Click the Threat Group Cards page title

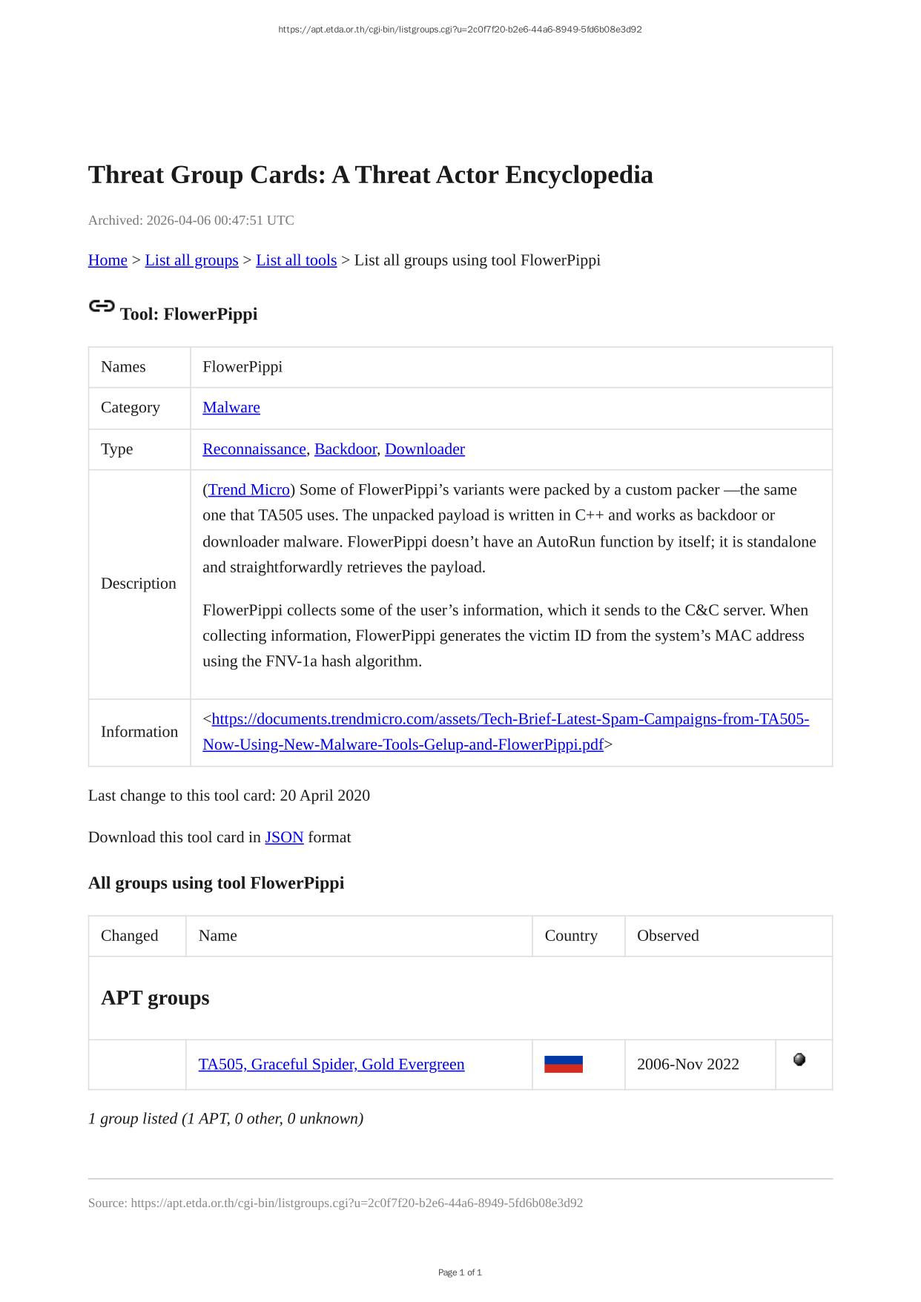[x=370, y=175]
